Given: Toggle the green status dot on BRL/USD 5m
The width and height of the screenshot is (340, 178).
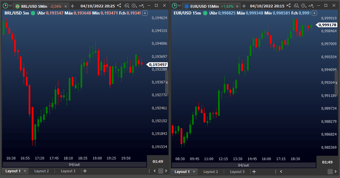Looking at the screenshot, I should tap(33, 13).
